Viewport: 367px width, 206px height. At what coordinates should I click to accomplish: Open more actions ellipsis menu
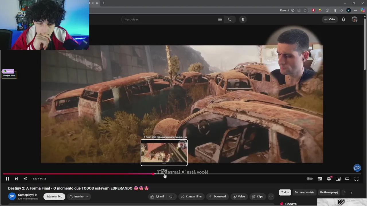[x=271, y=197]
